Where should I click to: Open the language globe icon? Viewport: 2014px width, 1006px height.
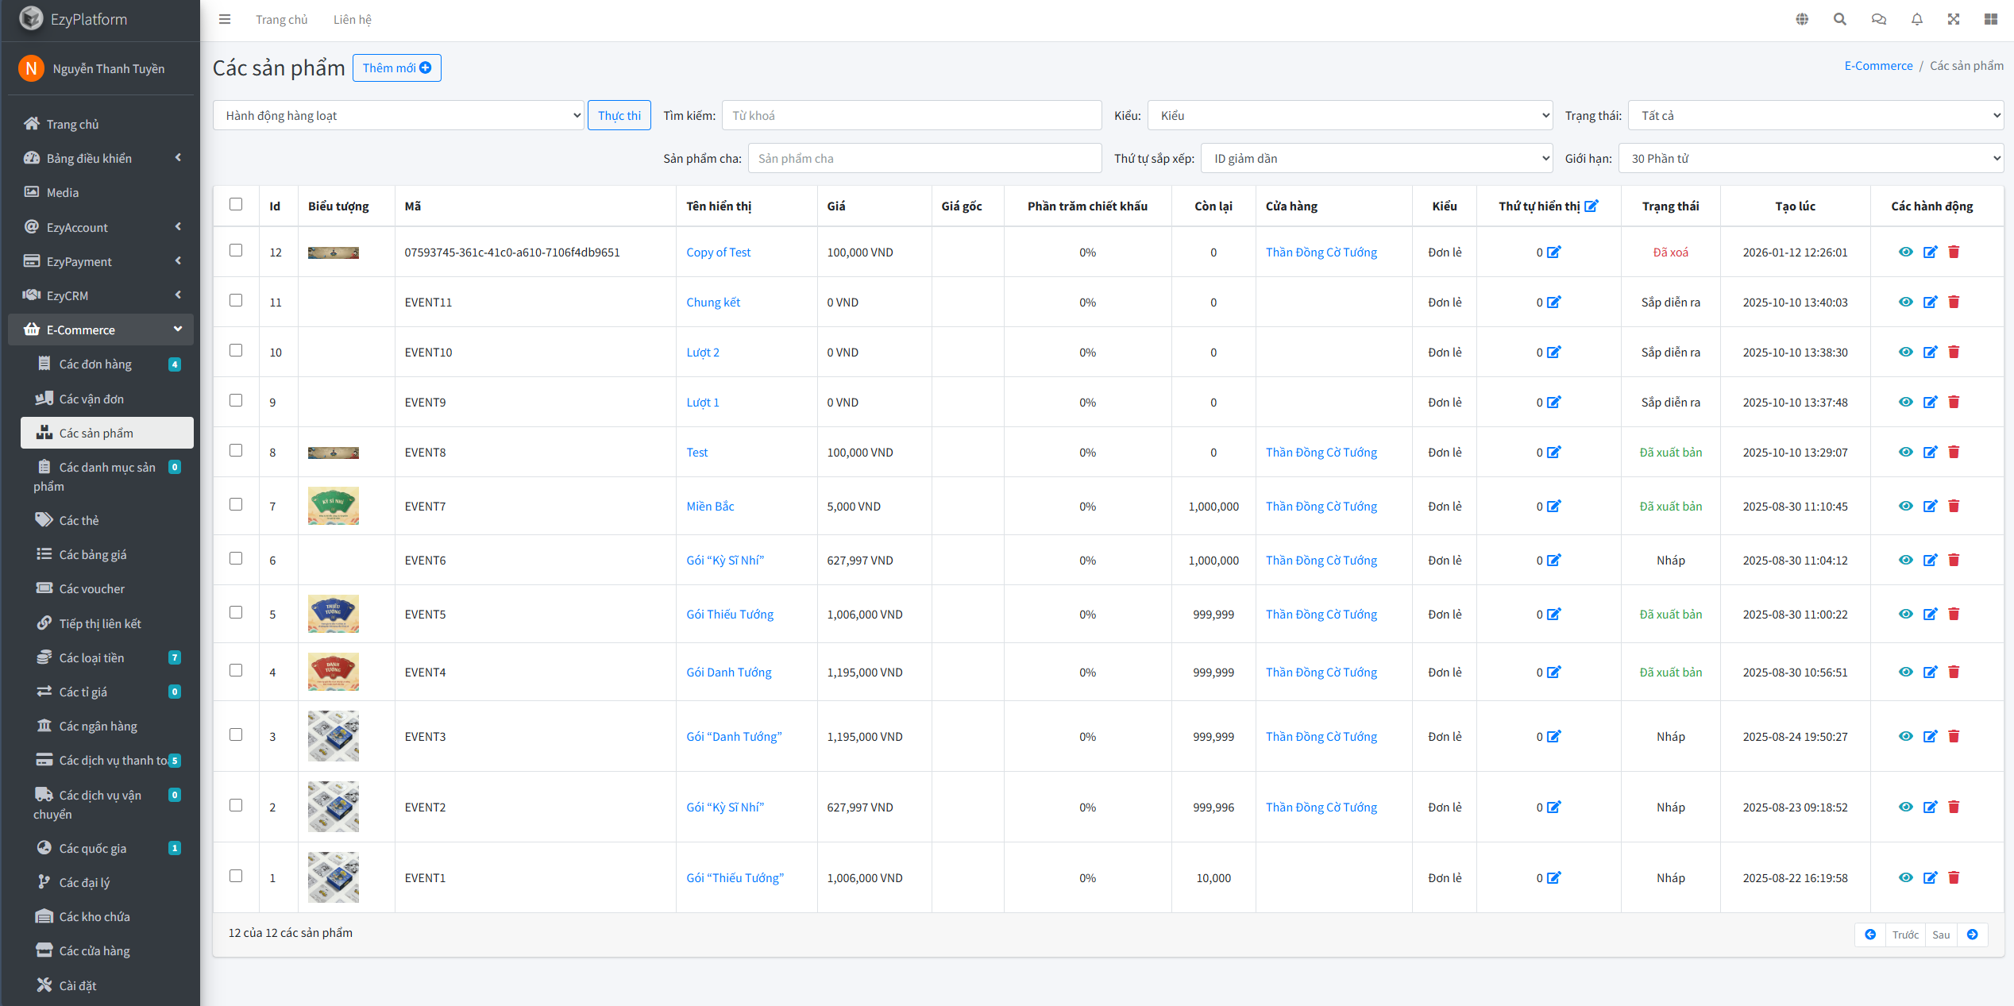pos(1802,19)
